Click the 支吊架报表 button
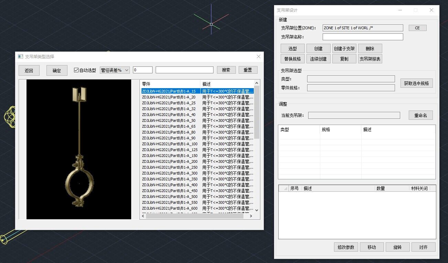Screen dimensions: 448x263 click(x=370, y=59)
